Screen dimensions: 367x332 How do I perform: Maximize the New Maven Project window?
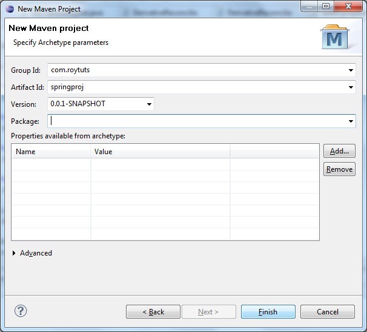click(326, 6)
